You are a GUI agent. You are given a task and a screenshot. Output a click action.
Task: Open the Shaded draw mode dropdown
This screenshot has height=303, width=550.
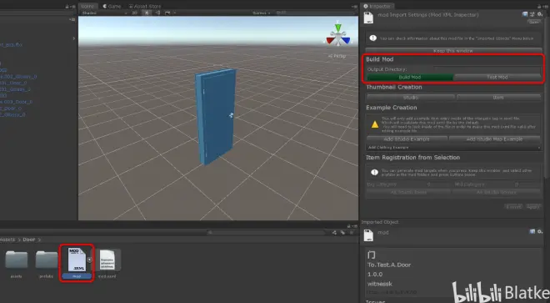coord(104,13)
